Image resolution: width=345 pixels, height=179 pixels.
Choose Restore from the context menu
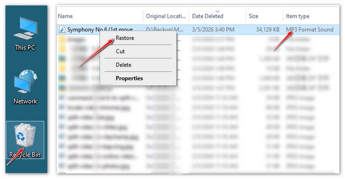(125, 38)
